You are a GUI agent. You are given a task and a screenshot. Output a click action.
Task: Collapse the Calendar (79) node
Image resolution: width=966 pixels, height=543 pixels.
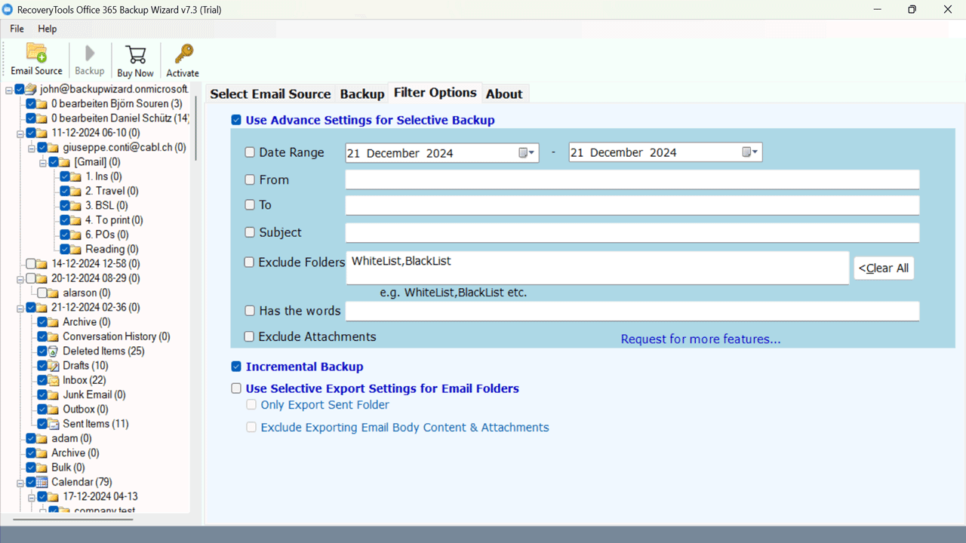(x=20, y=482)
